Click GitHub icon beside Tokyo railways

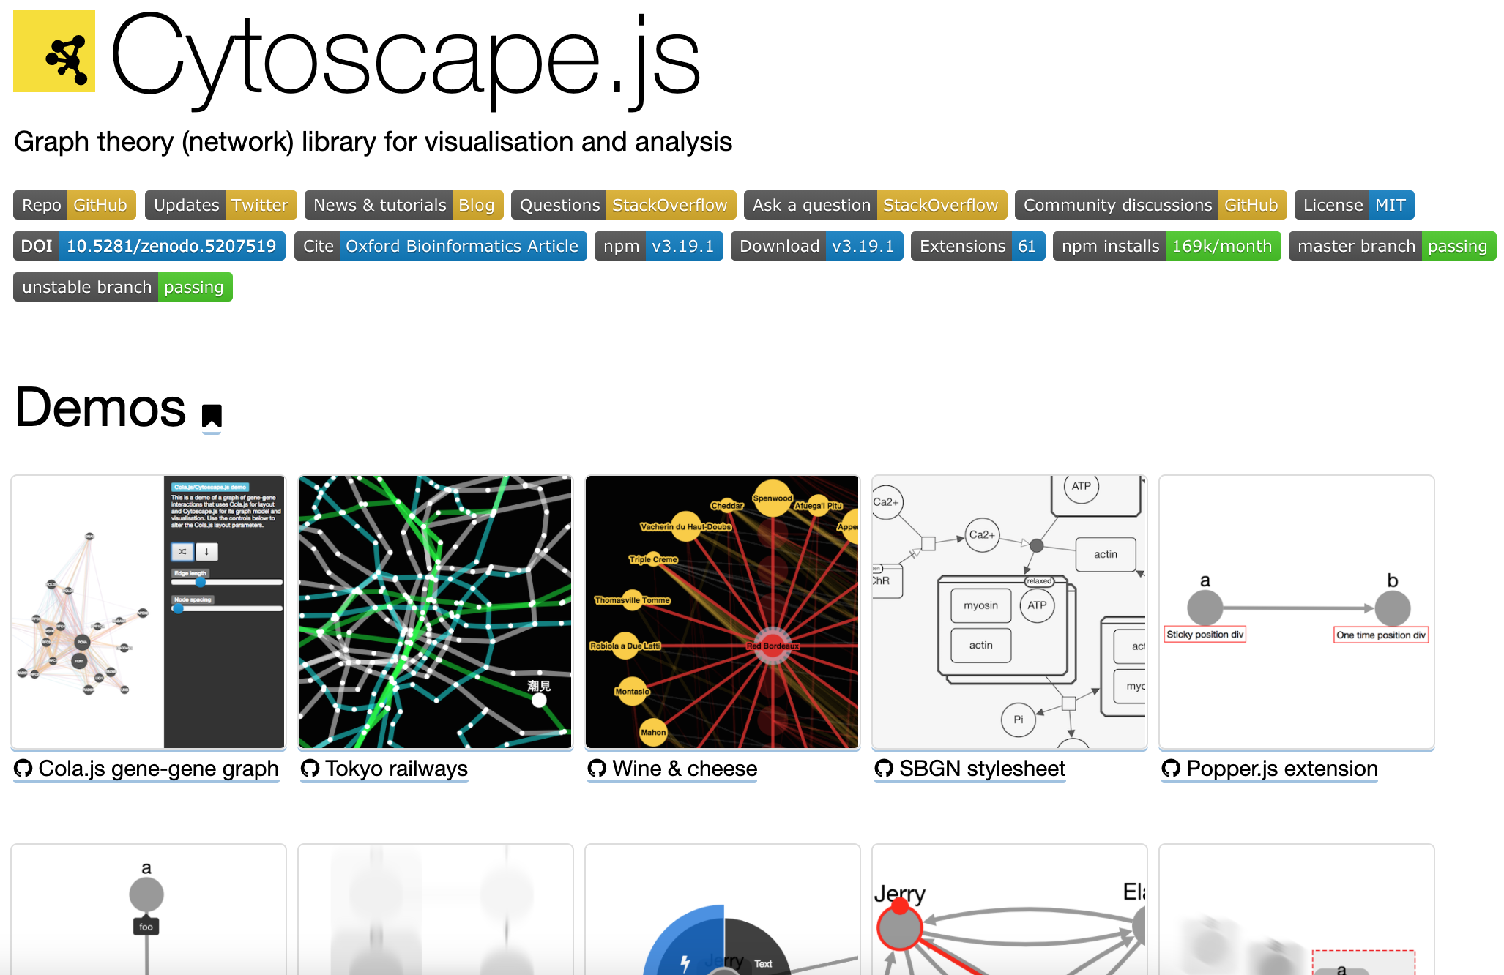(x=310, y=769)
